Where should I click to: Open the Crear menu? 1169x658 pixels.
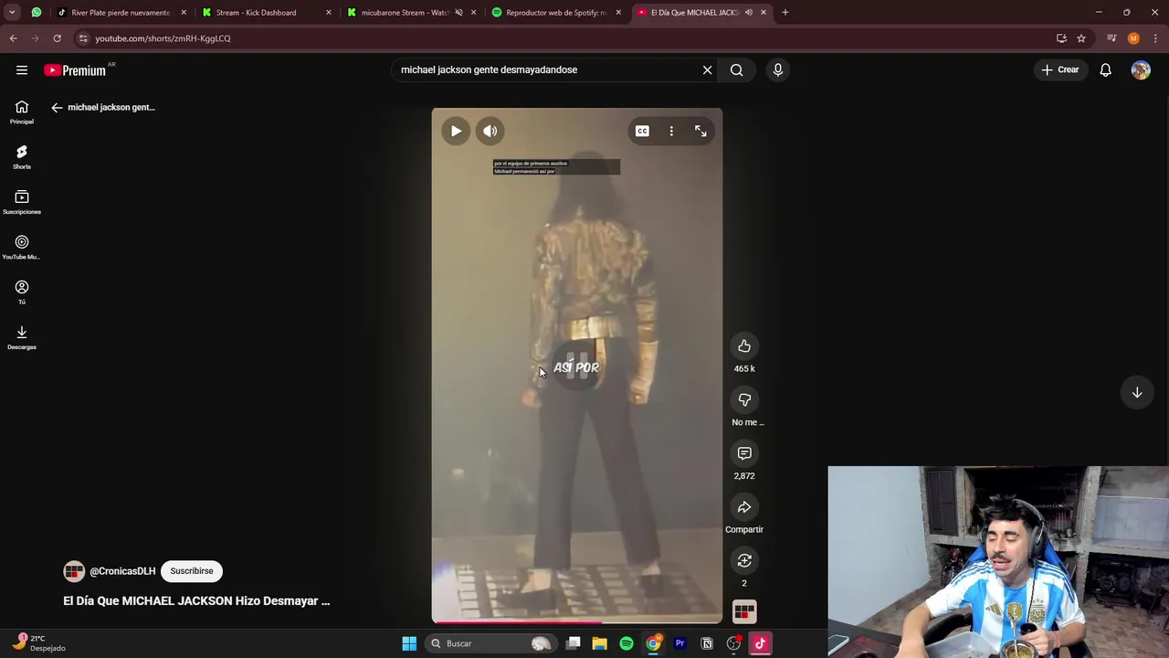(x=1060, y=69)
